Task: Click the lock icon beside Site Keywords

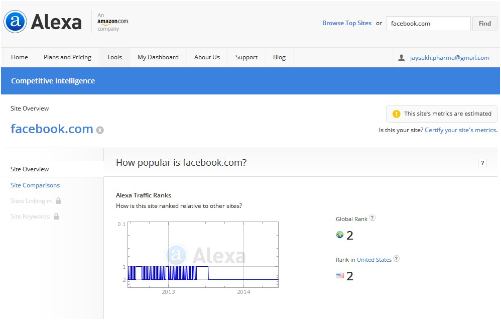Action: pos(56,217)
